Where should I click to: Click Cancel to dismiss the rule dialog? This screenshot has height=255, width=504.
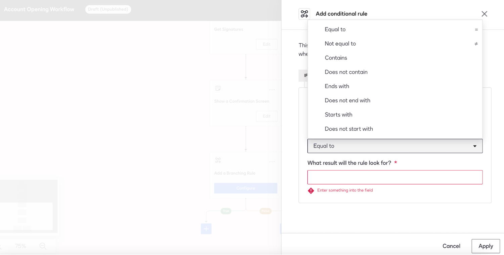click(x=451, y=246)
